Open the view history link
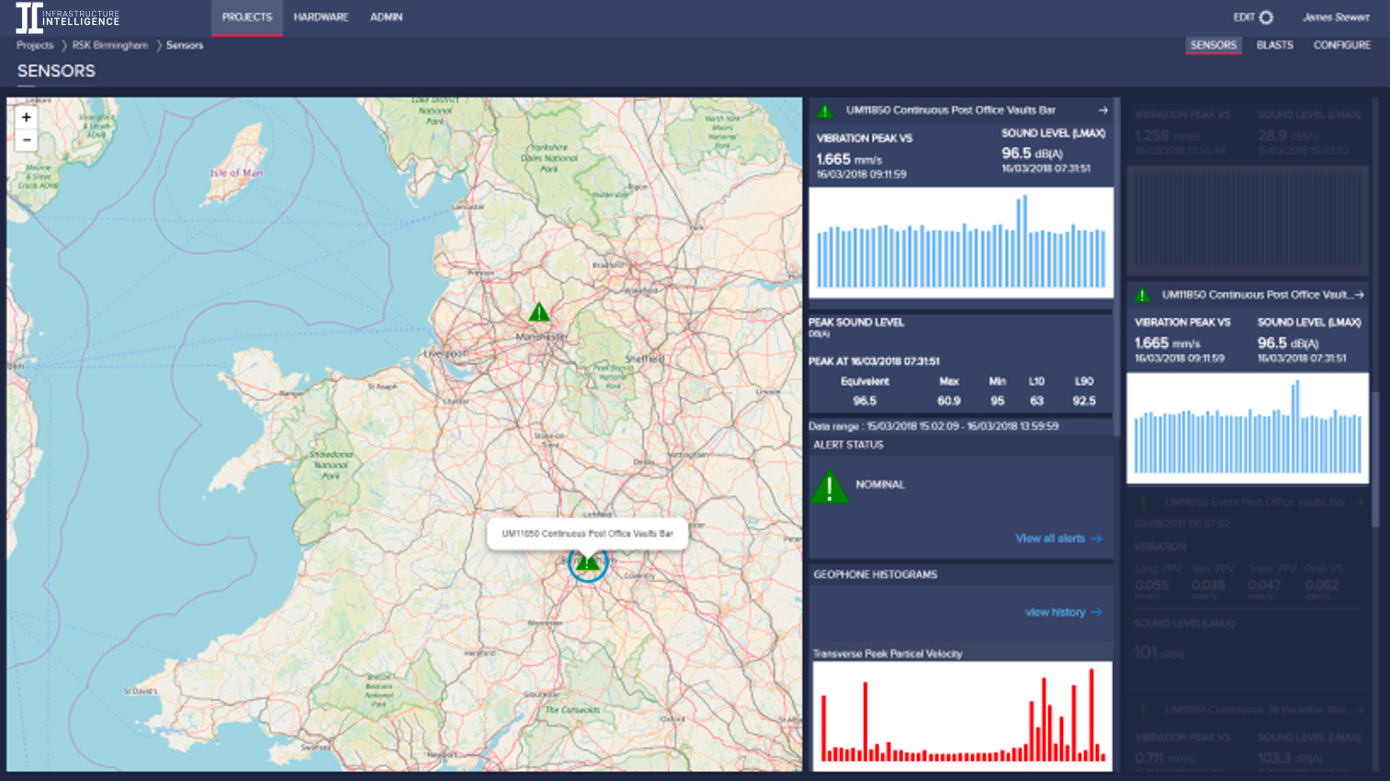Viewport: 1390px width, 781px height. [x=1063, y=612]
